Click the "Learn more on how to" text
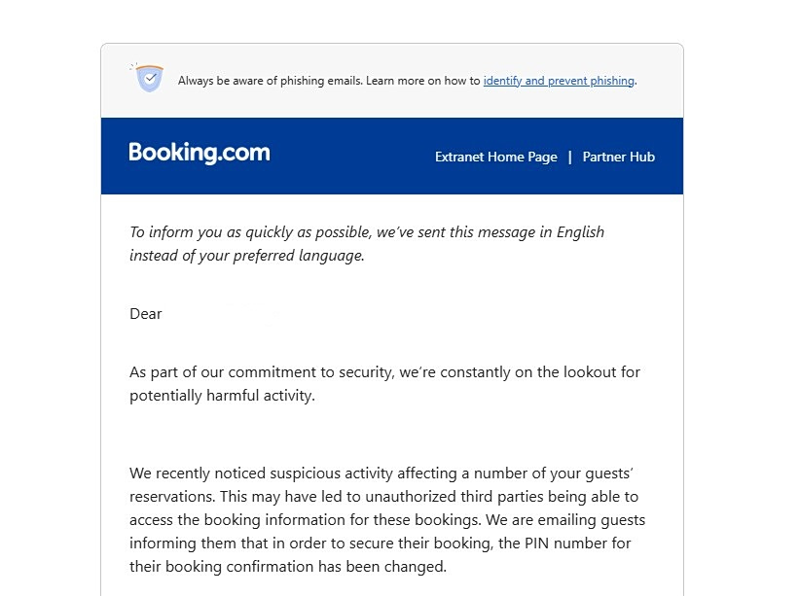The height and width of the screenshot is (596, 799). point(423,81)
